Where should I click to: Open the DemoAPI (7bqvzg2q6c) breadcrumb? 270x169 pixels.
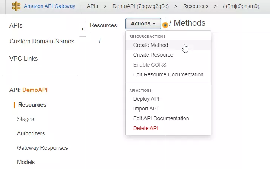tap(140, 6)
